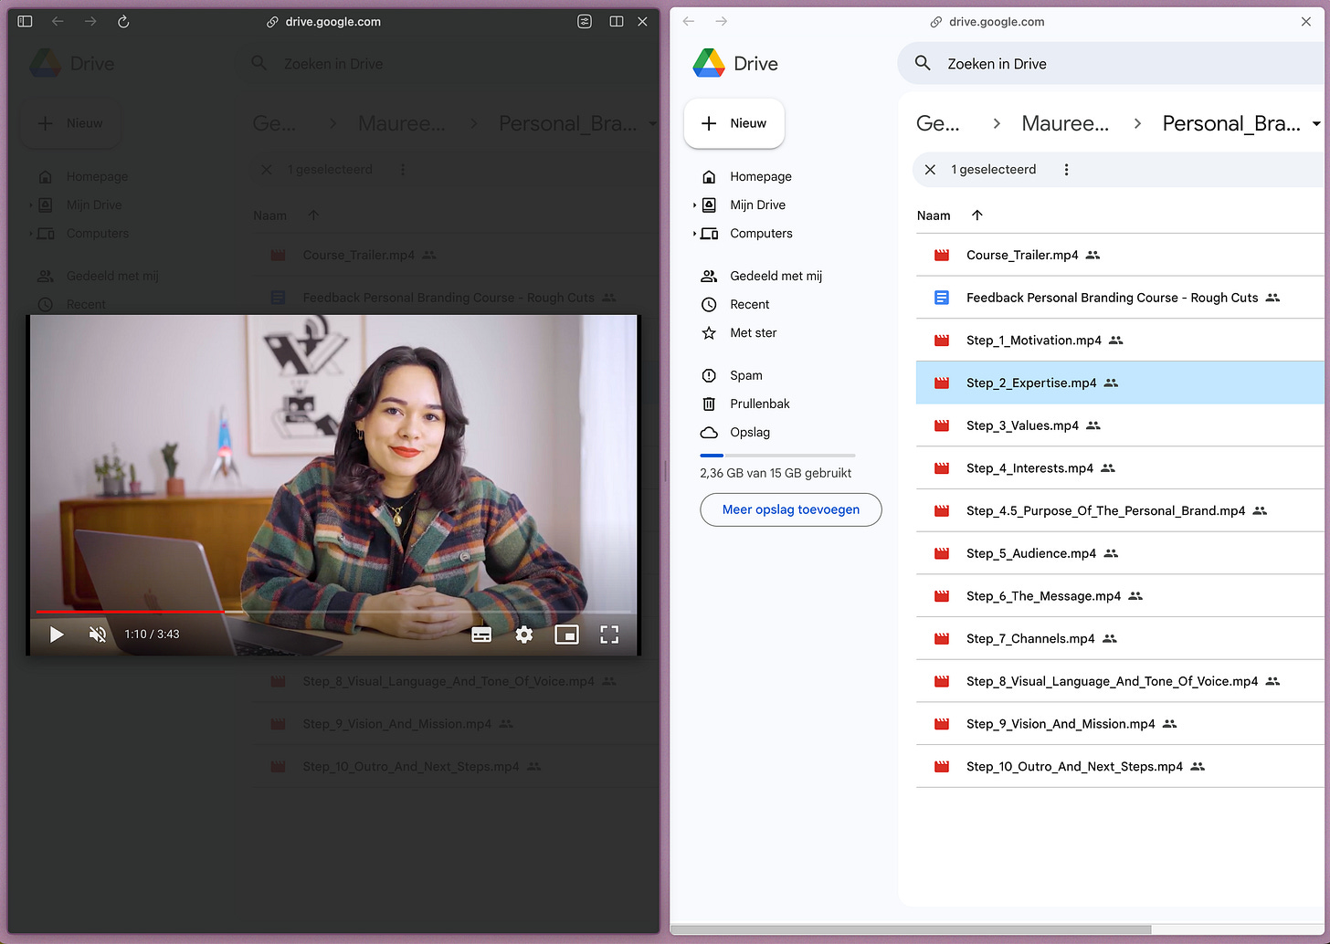Click video file icon of Step_3_Values.mp4
The image size is (1330, 944).
pyautogui.click(x=942, y=425)
